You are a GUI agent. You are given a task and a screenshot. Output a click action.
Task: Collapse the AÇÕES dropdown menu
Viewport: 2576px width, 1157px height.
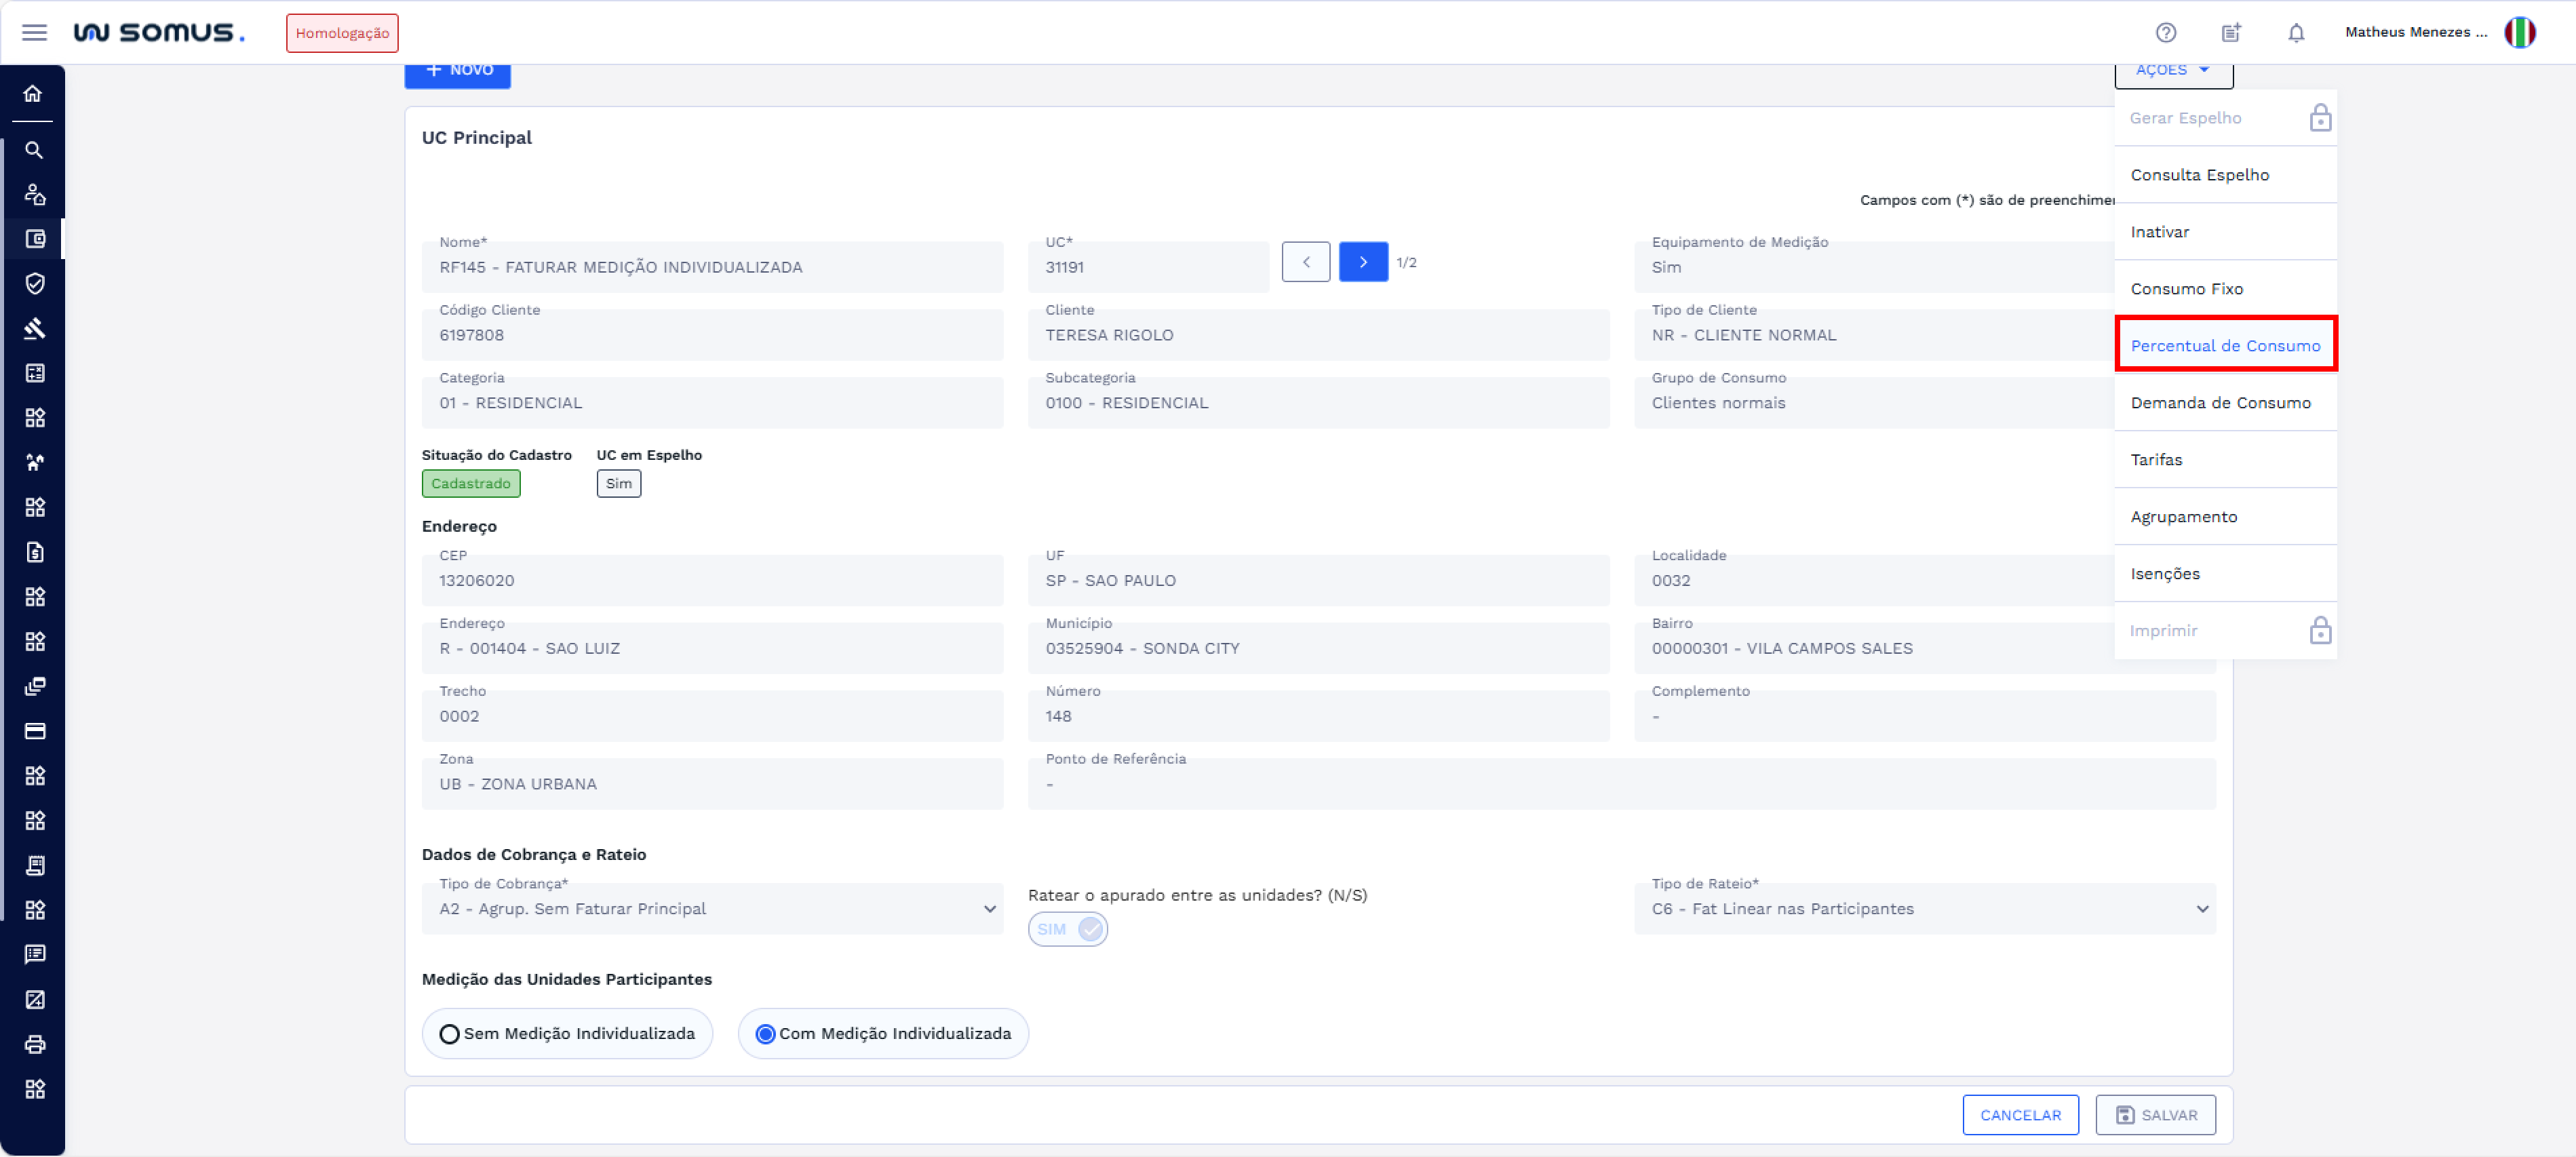coord(2173,71)
